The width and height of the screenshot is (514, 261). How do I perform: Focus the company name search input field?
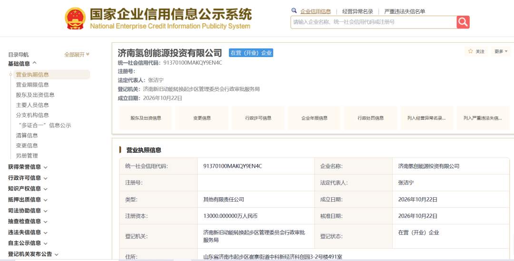coord(374,22)
